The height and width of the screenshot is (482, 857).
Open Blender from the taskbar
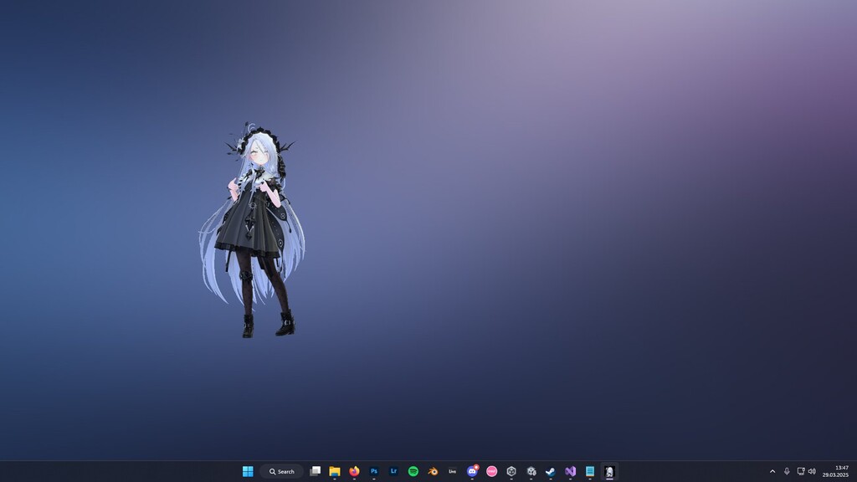click(x=433, y=471)
